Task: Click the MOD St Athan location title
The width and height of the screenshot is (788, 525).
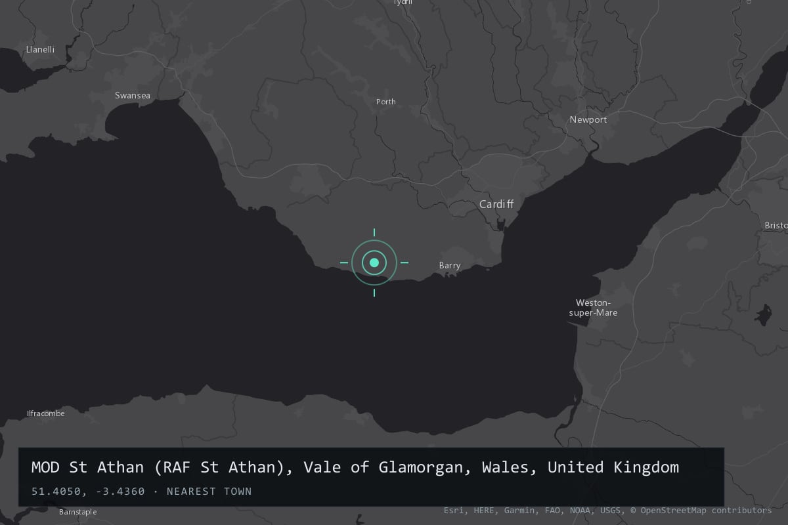Action: pos(355,467)
